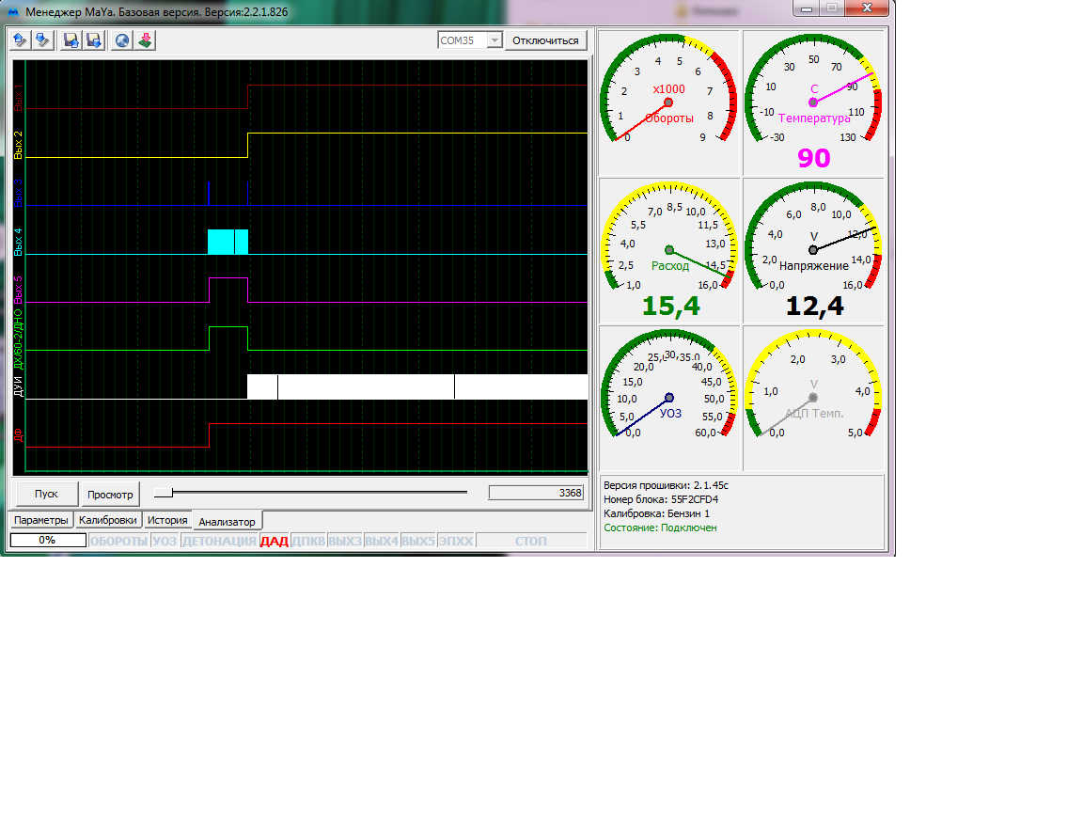Click the white ДУИ signal bar
Screen dimensions: 1083x819
coord(417,386)
